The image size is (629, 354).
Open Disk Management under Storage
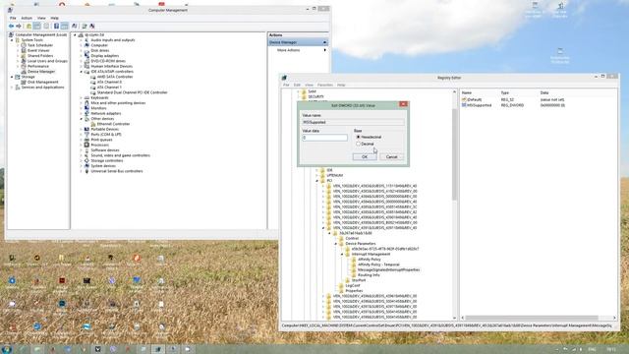point(43,82)
